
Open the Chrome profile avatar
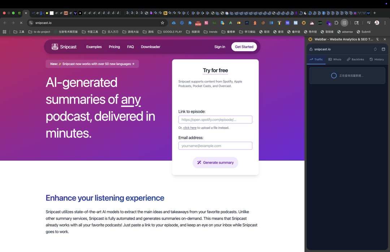377,23
